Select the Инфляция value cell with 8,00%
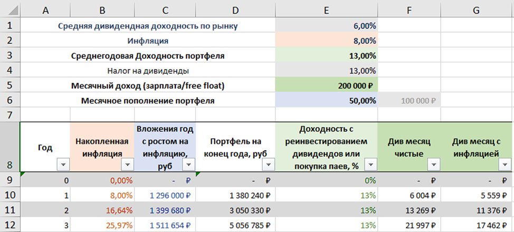 click(327, 40)
